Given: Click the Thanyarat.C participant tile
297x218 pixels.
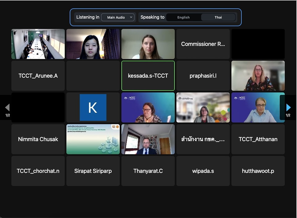Looking at the screenshot, I should 148,171.
